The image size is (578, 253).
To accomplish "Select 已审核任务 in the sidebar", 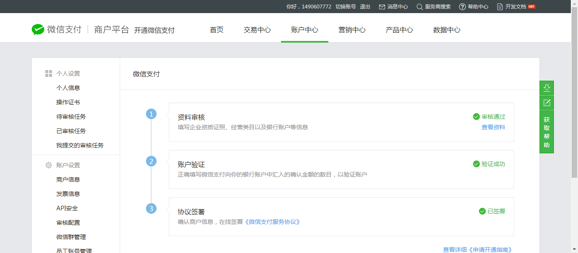I will 71,131.
